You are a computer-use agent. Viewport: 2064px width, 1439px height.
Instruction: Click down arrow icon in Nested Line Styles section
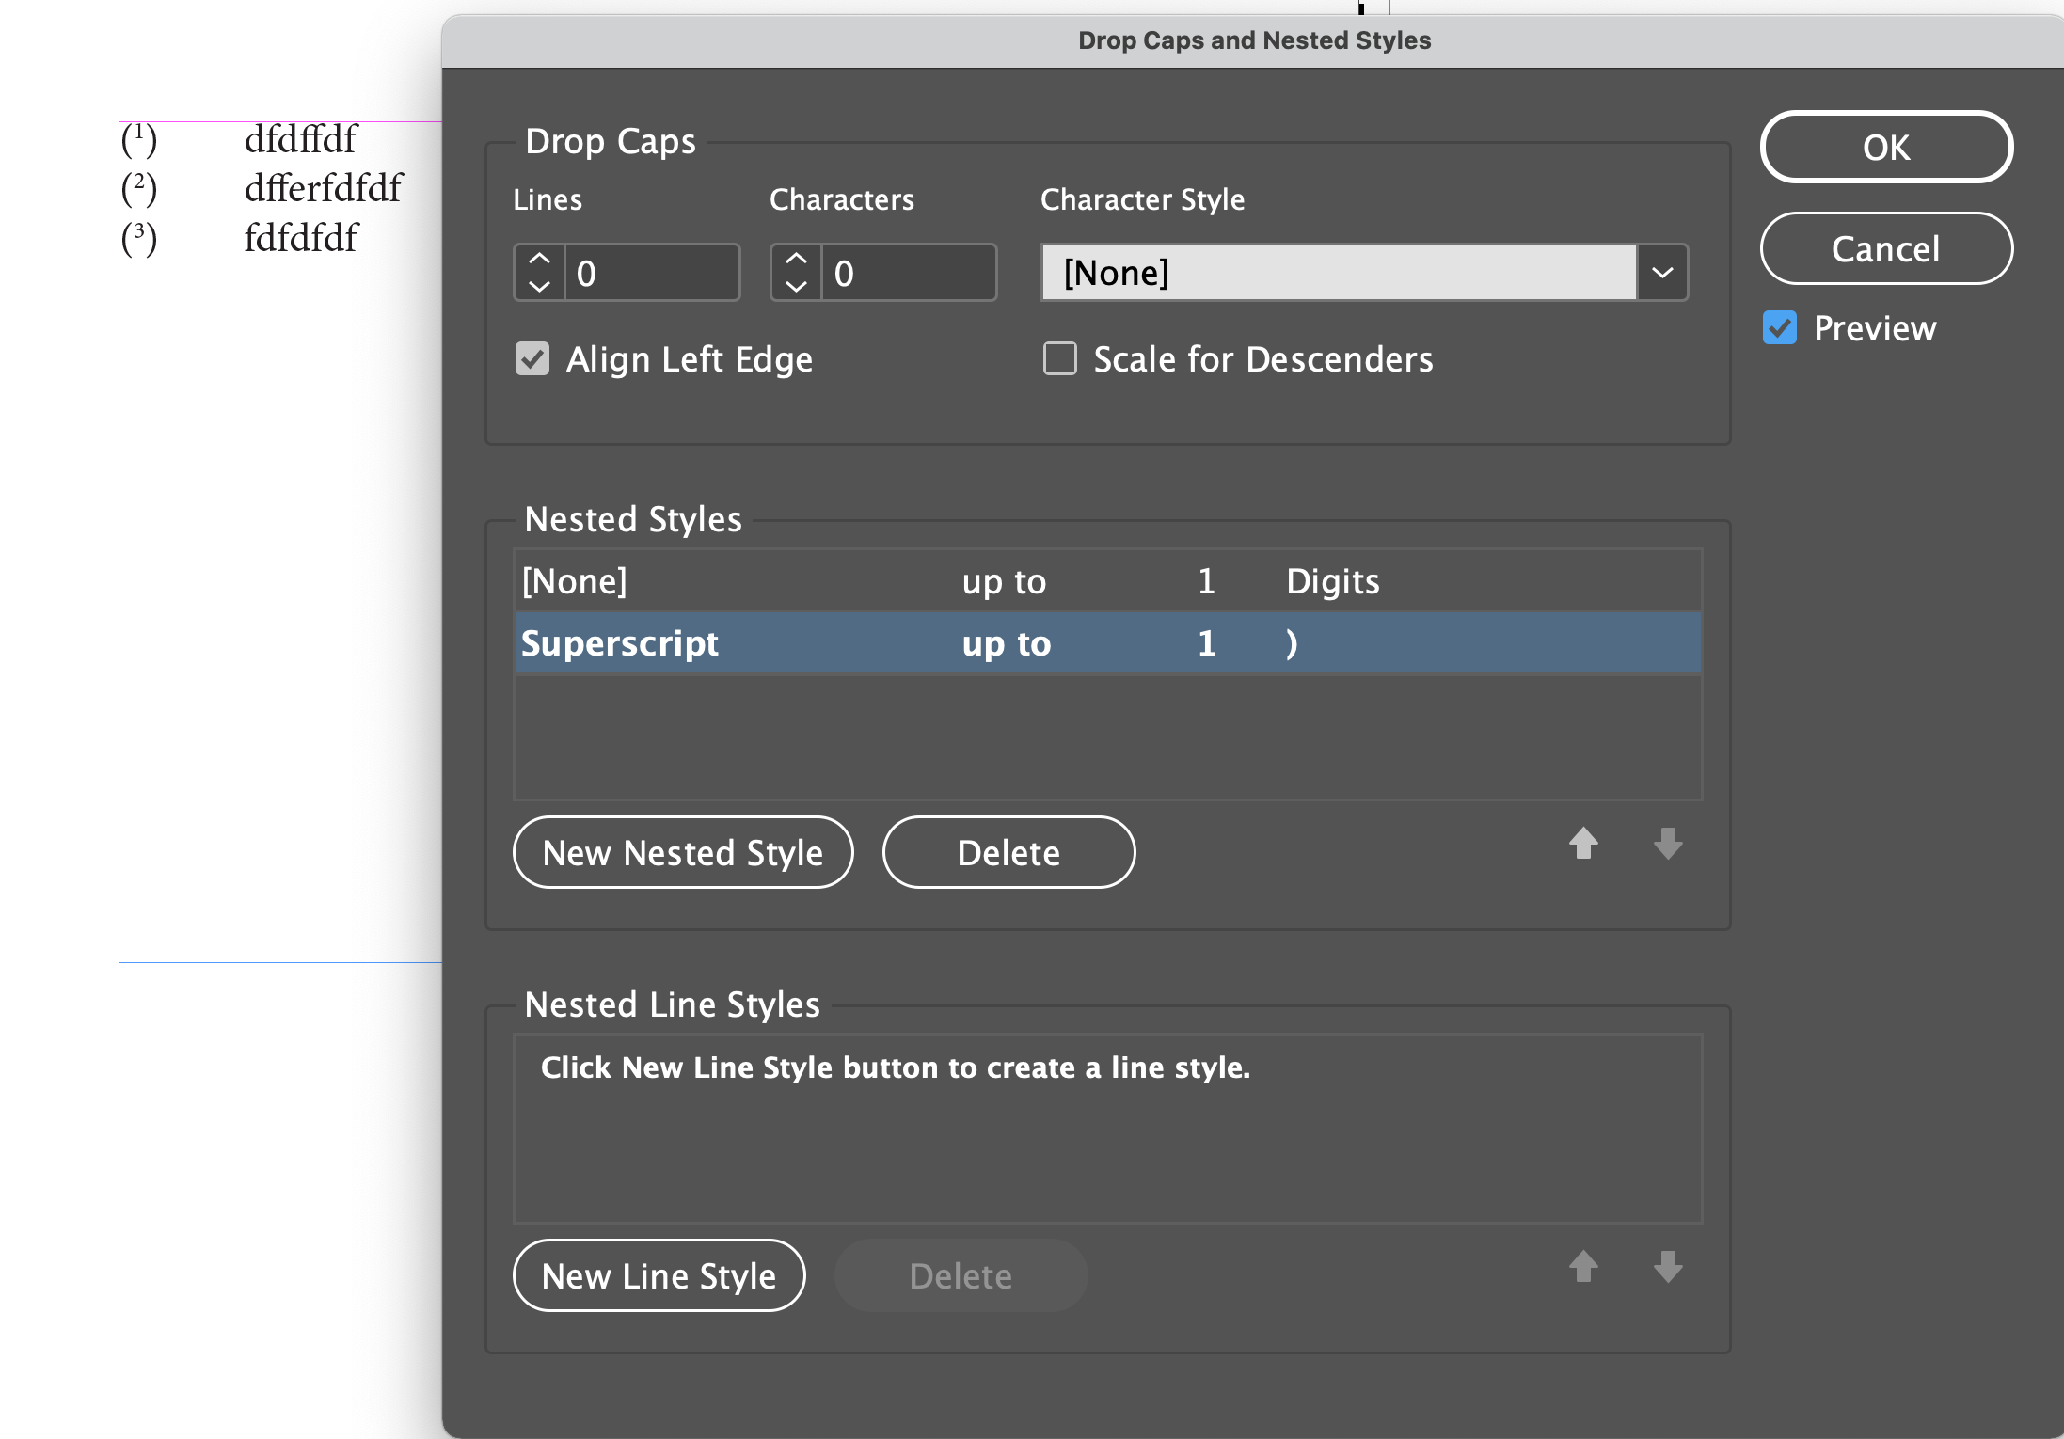(1666, 1268)
